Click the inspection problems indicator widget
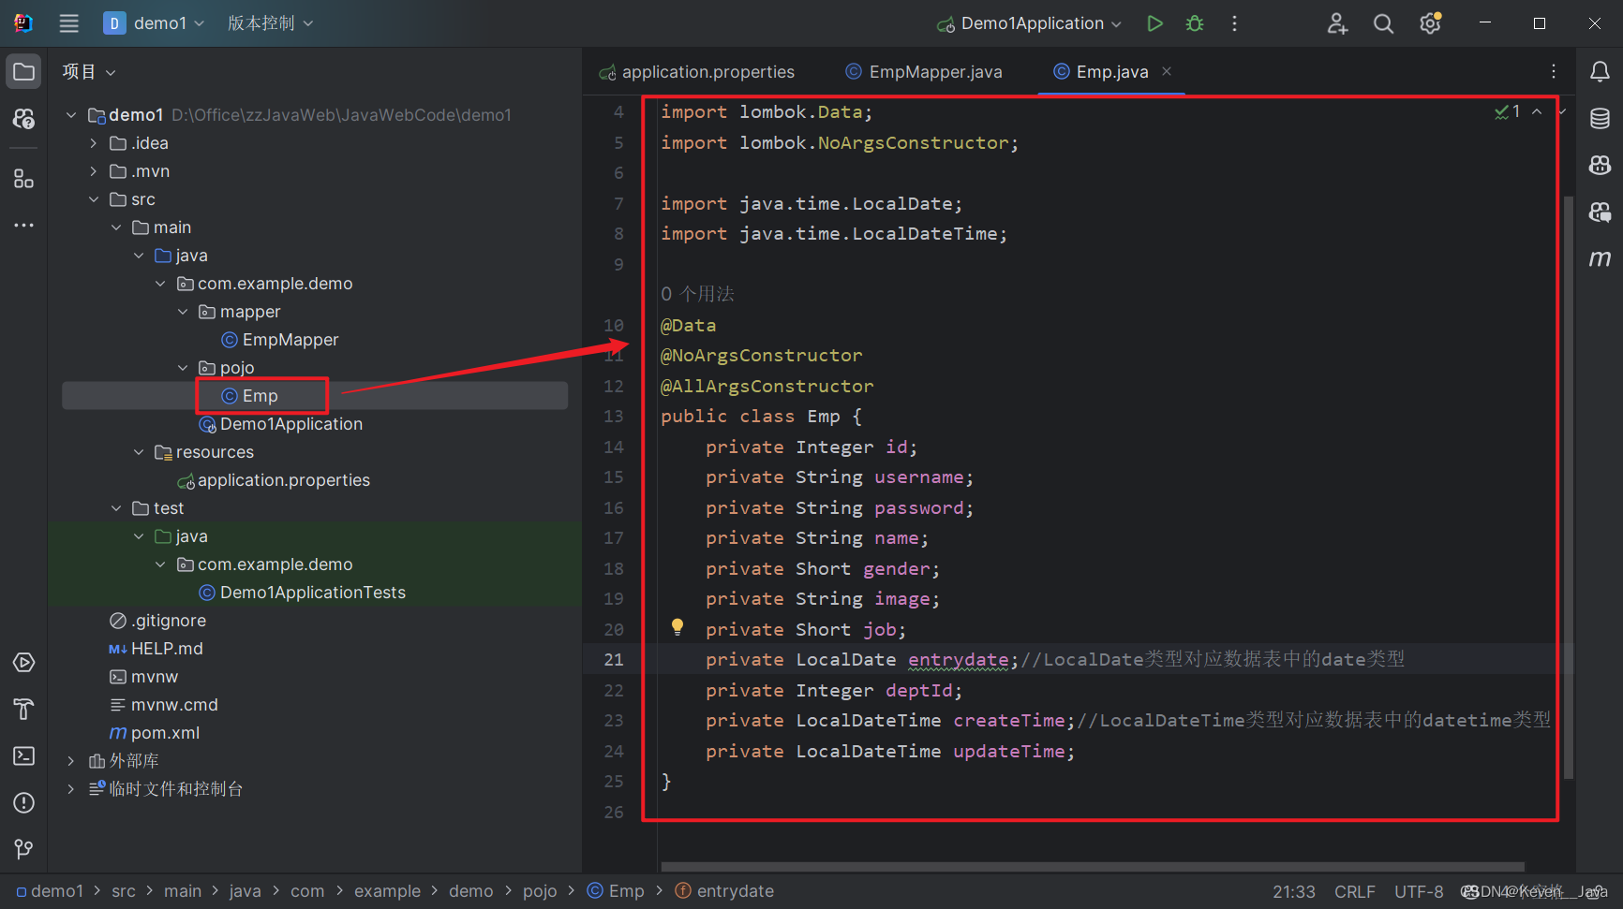 [x=1508, y=111]
